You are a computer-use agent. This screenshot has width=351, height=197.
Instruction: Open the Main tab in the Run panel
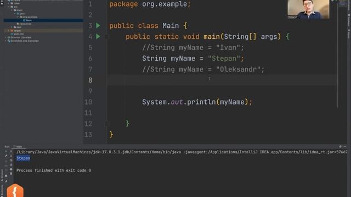point(19,147)
